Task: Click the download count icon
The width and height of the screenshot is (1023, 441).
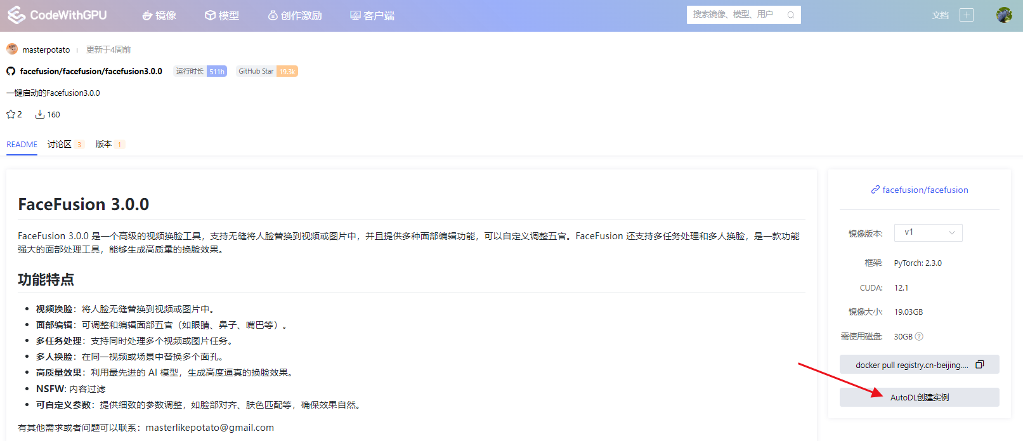Action: pos(39,114)
